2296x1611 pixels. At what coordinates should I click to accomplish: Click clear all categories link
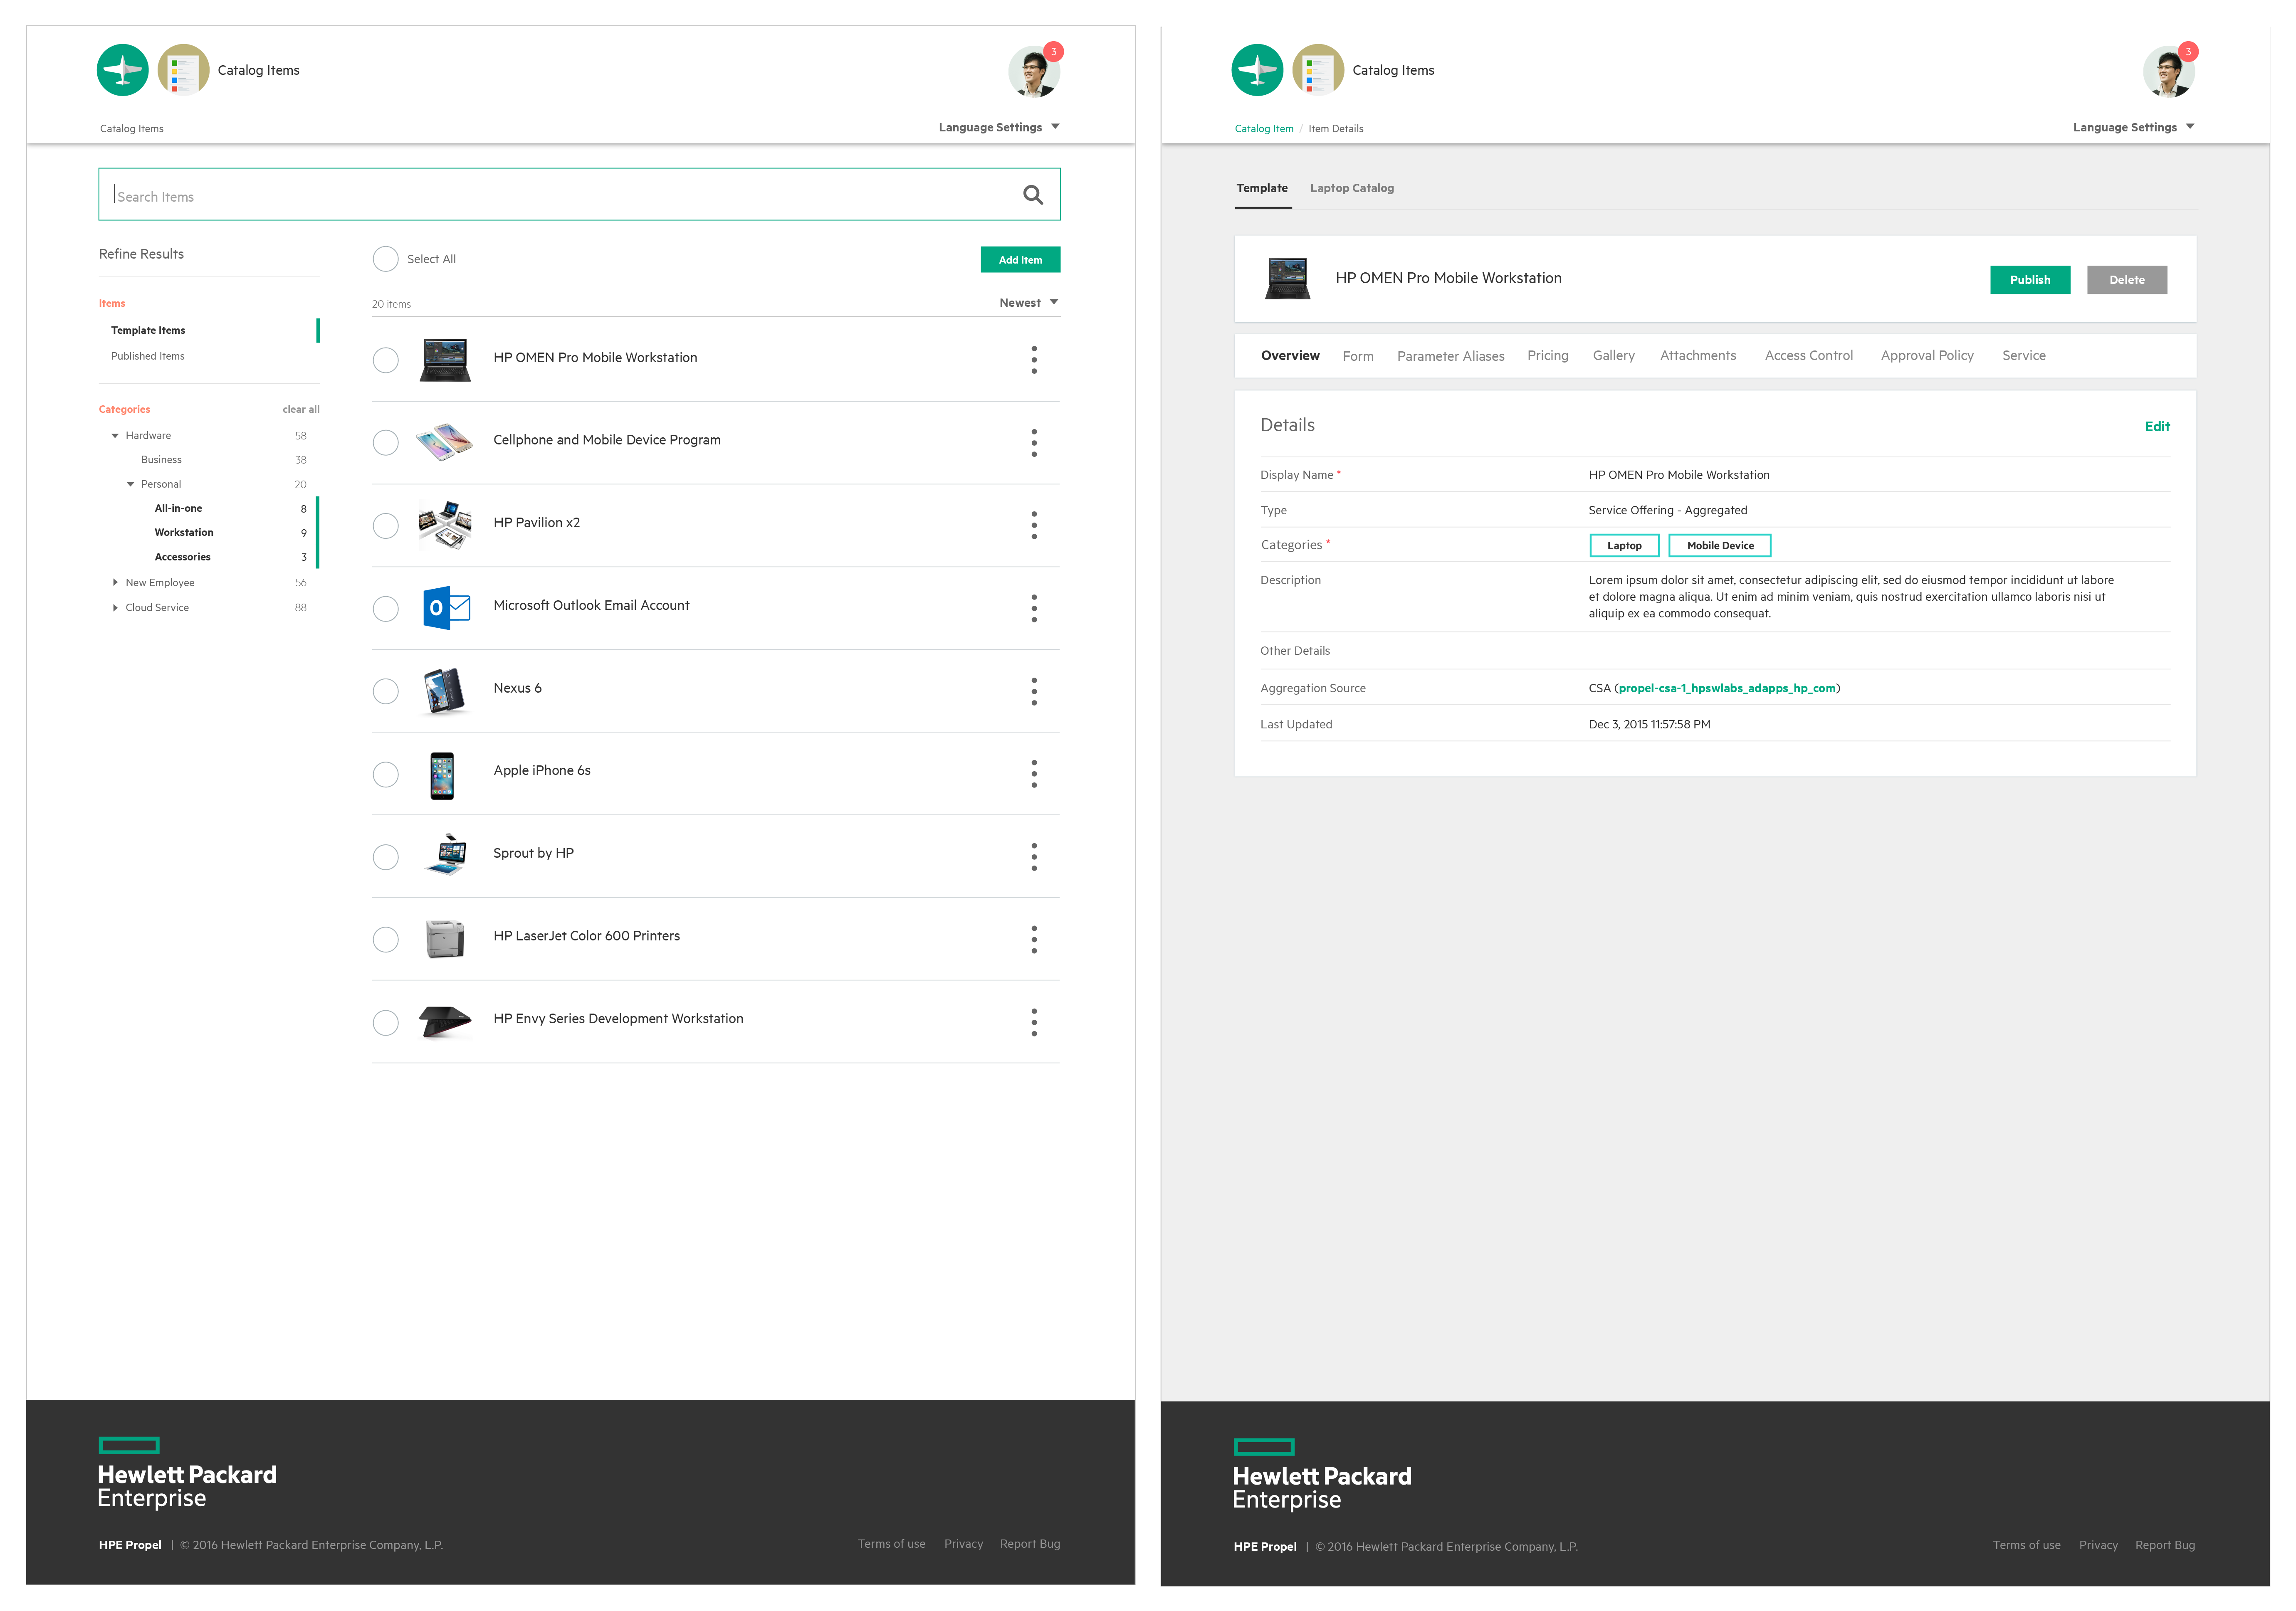[x=301, y=410]
